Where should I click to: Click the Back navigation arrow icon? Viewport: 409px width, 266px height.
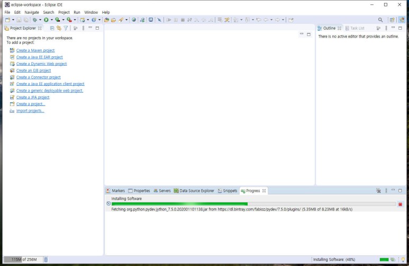(266, 20)
